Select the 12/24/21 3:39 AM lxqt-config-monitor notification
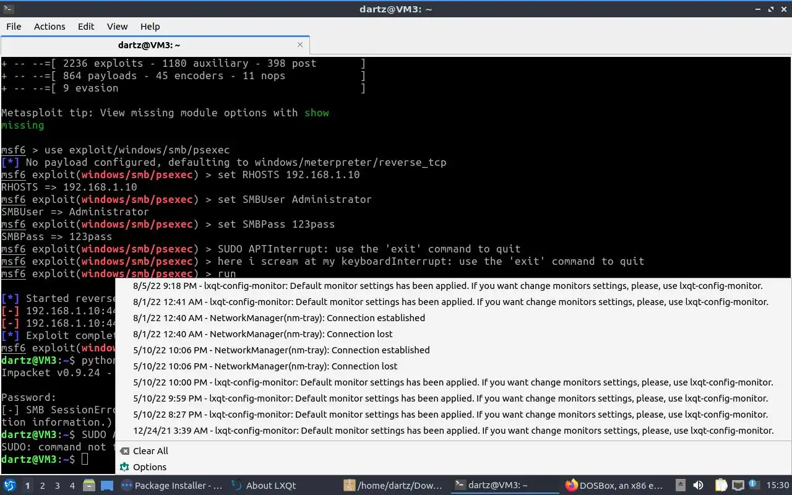Screen dimensions: 792x495 click(x=454, y=431)
